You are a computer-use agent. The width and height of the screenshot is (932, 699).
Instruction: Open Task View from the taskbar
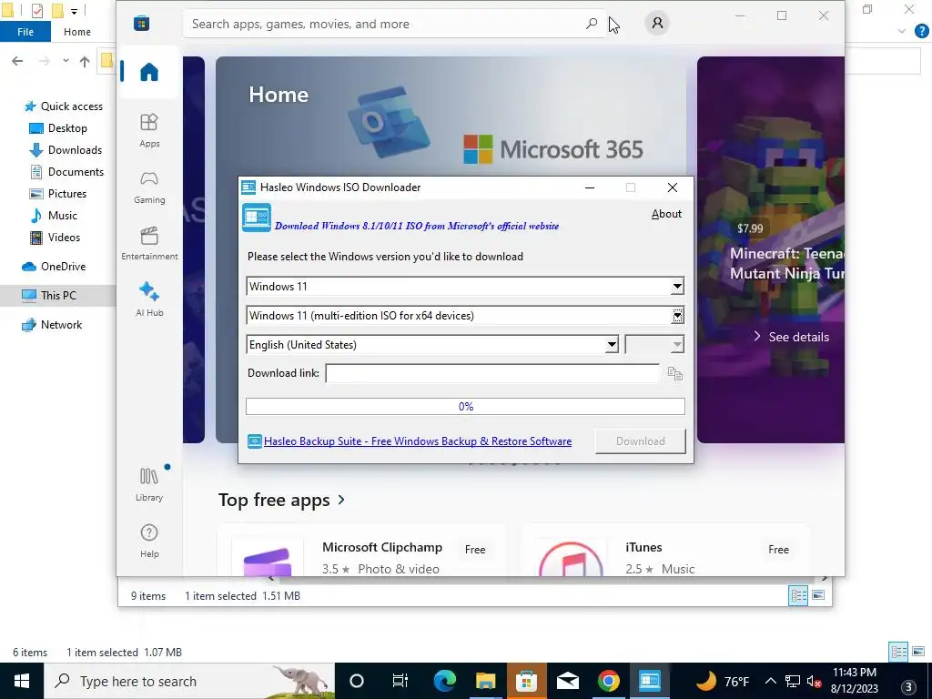[400, 681]
